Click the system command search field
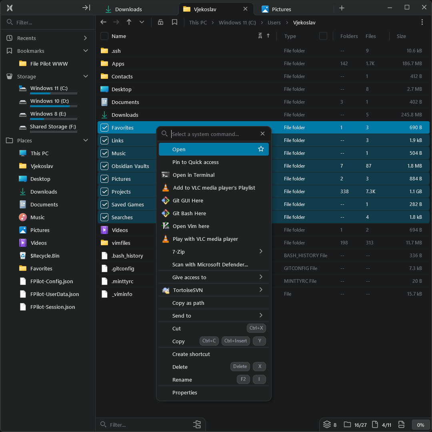The height and width of the screenshot is (432, 432). [214, 134]
